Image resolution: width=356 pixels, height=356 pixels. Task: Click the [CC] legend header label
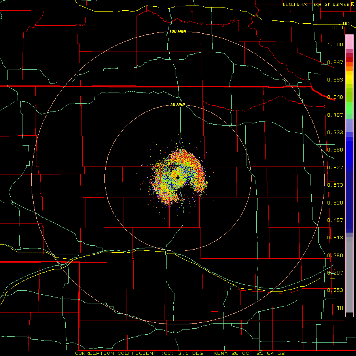[338, 27]
